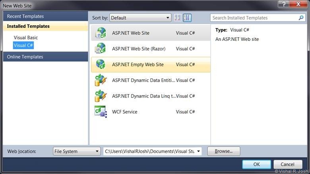
Task: Select Visual C# in Installed Templates
Action: [x=23, y=46]
